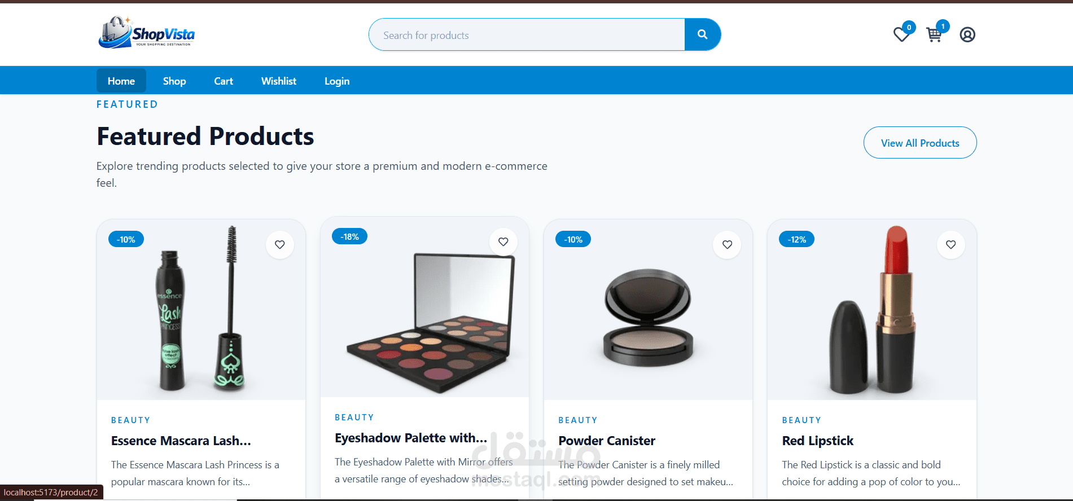Click the search magnifier button

pyautogui.click(x=702, y=34)
